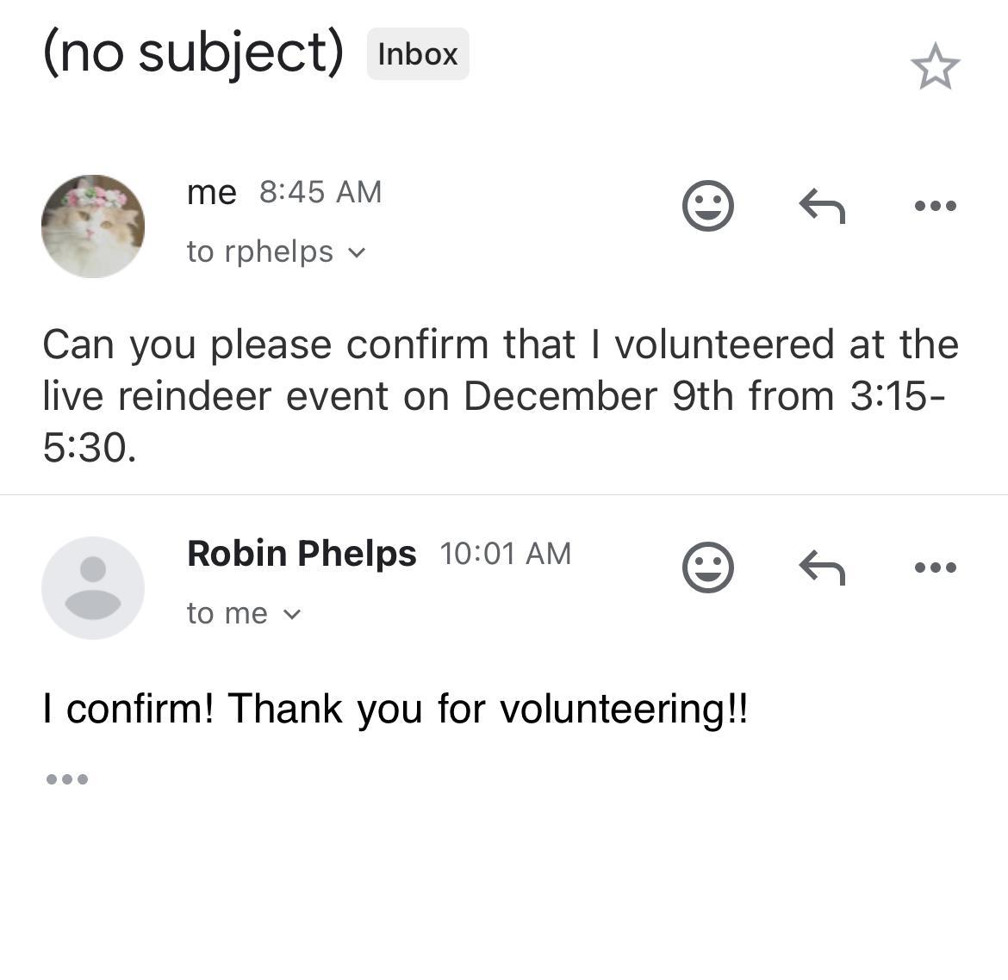1008x980 pixels.
Task: Add emoji reaction to Robin Phelps' message
Action: click(707, 568)
